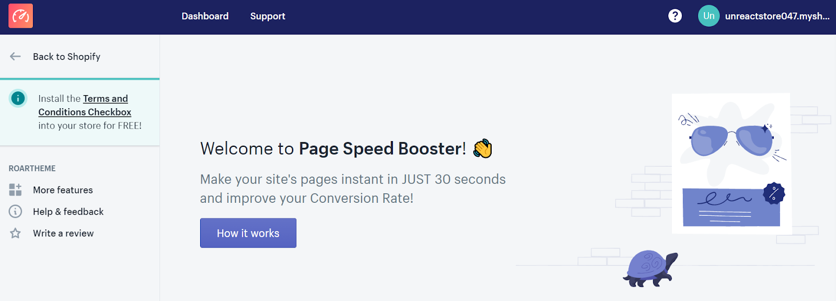The image size is (836, 301).
Task: Click the Un user avatar
Action: pos(709,16)
